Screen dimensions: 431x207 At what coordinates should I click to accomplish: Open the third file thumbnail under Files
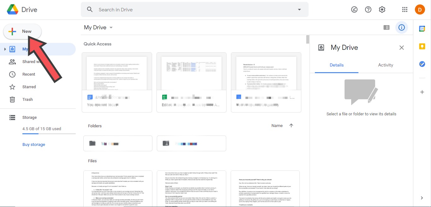tap(265, 189)
